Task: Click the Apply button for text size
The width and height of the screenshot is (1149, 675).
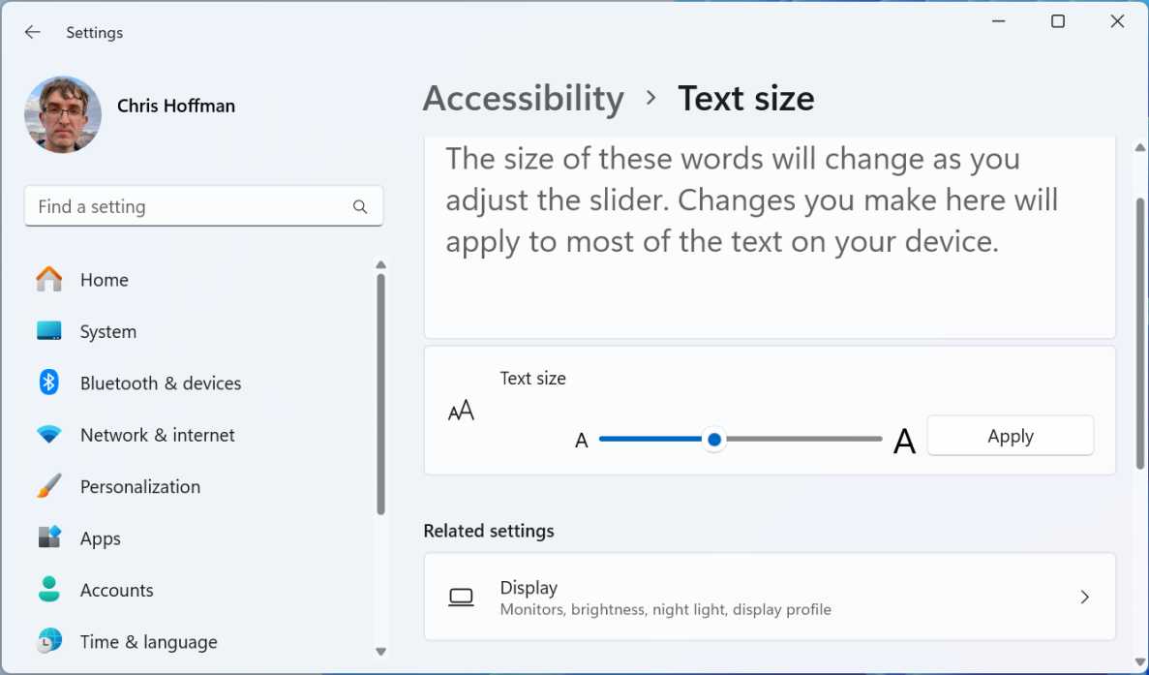Action: tap(1010, 436)
